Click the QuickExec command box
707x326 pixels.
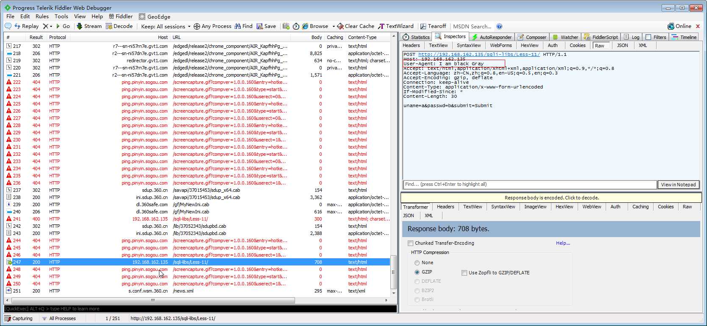click(200, 309)
